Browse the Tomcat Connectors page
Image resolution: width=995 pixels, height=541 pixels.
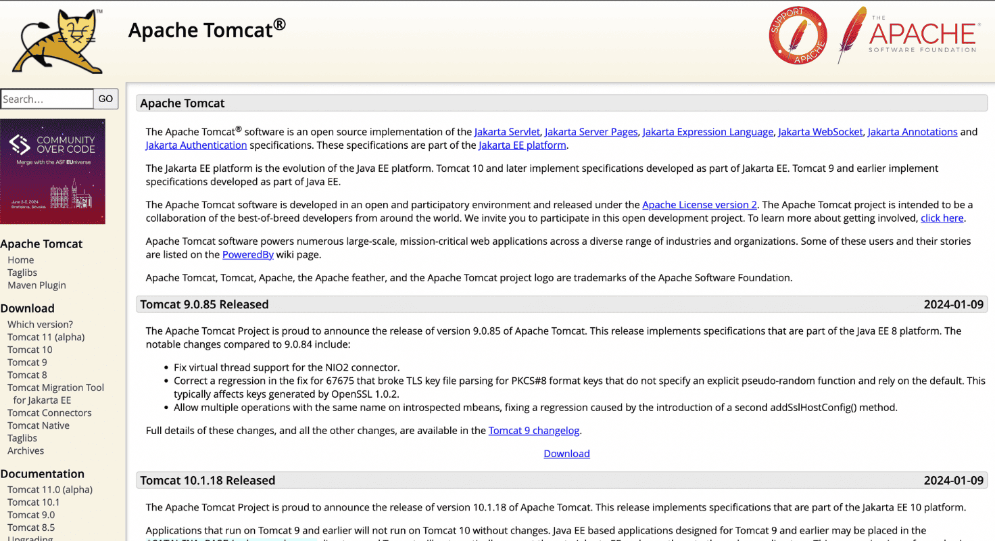click(49, 413)
